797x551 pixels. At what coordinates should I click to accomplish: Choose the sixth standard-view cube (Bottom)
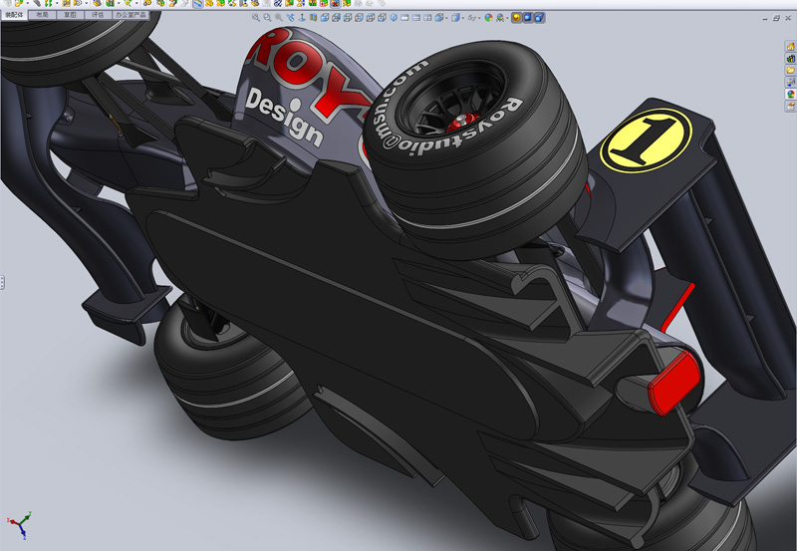coord(382,18)
